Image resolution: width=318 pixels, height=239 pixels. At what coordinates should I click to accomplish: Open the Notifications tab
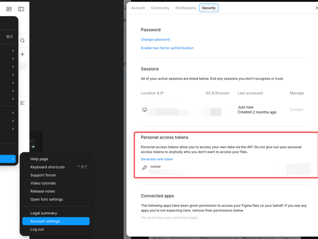click(x=186, y=8)
